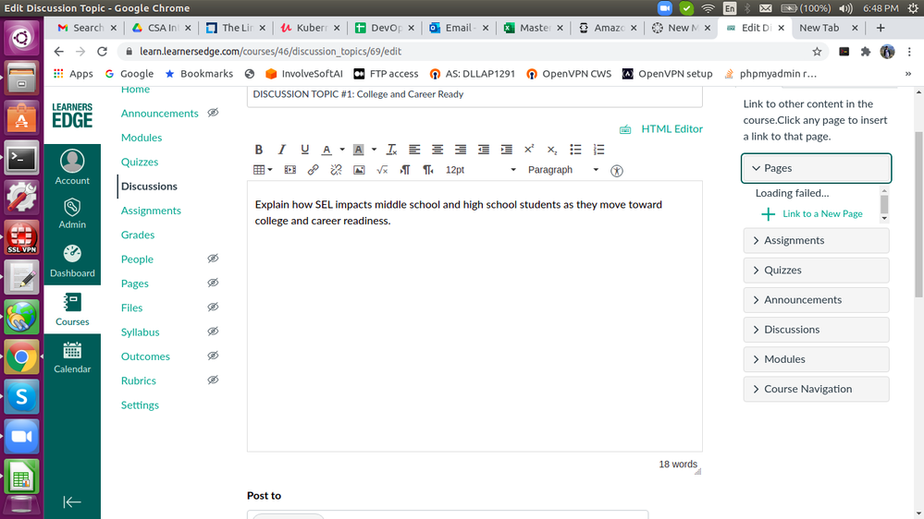The image size is (924, 519).
Task: Toggle visibility eye icon next to Files
Action: pyautogui.click(x=213, y=308)
